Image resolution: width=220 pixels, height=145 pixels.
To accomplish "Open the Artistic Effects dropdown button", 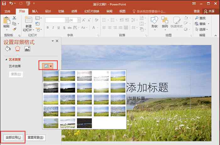I will (48, 66).
